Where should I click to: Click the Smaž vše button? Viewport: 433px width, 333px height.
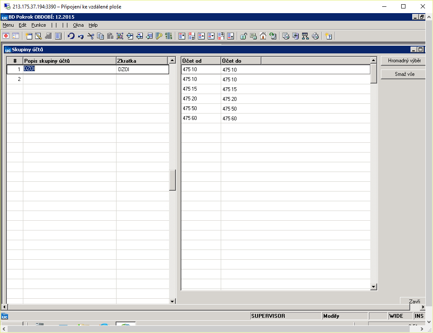tap(403, 74)
